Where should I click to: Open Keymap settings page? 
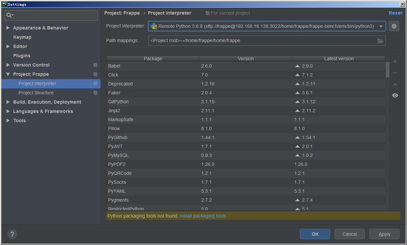pos(22,37)
